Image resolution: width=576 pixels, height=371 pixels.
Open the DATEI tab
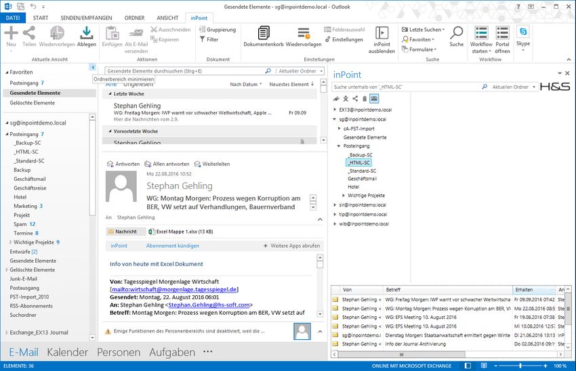coord(13,18)
